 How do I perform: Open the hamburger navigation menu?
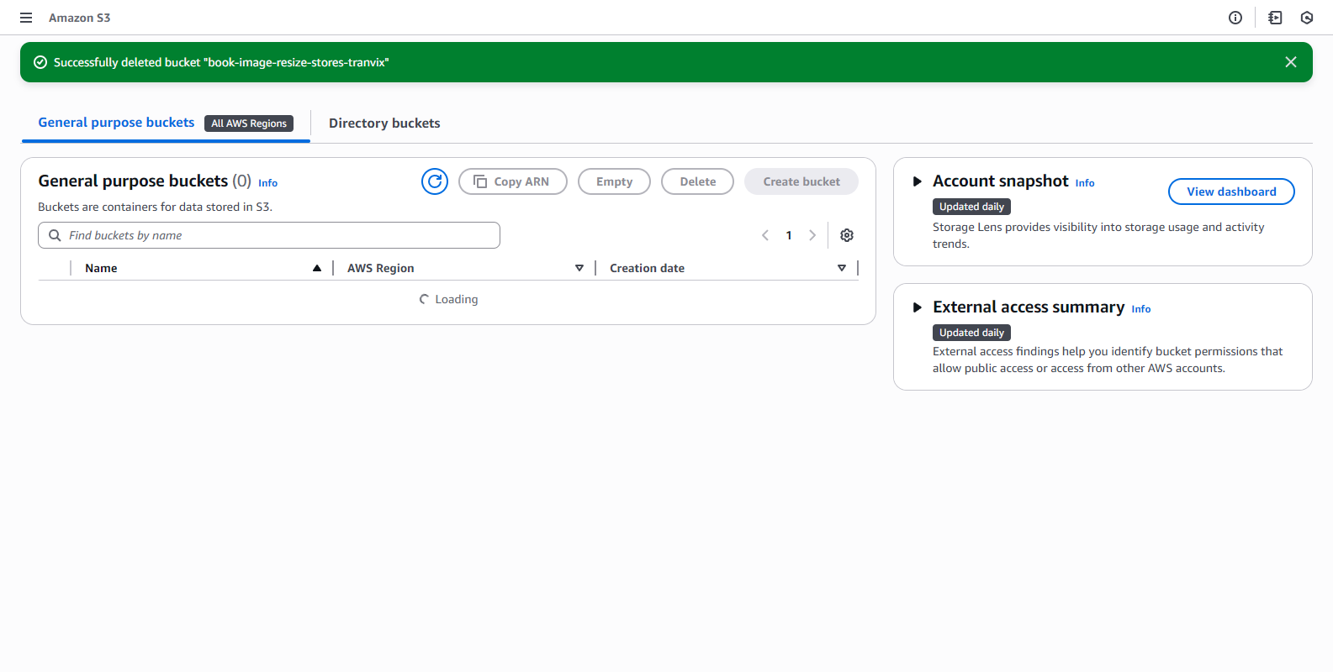coord(26,18)
